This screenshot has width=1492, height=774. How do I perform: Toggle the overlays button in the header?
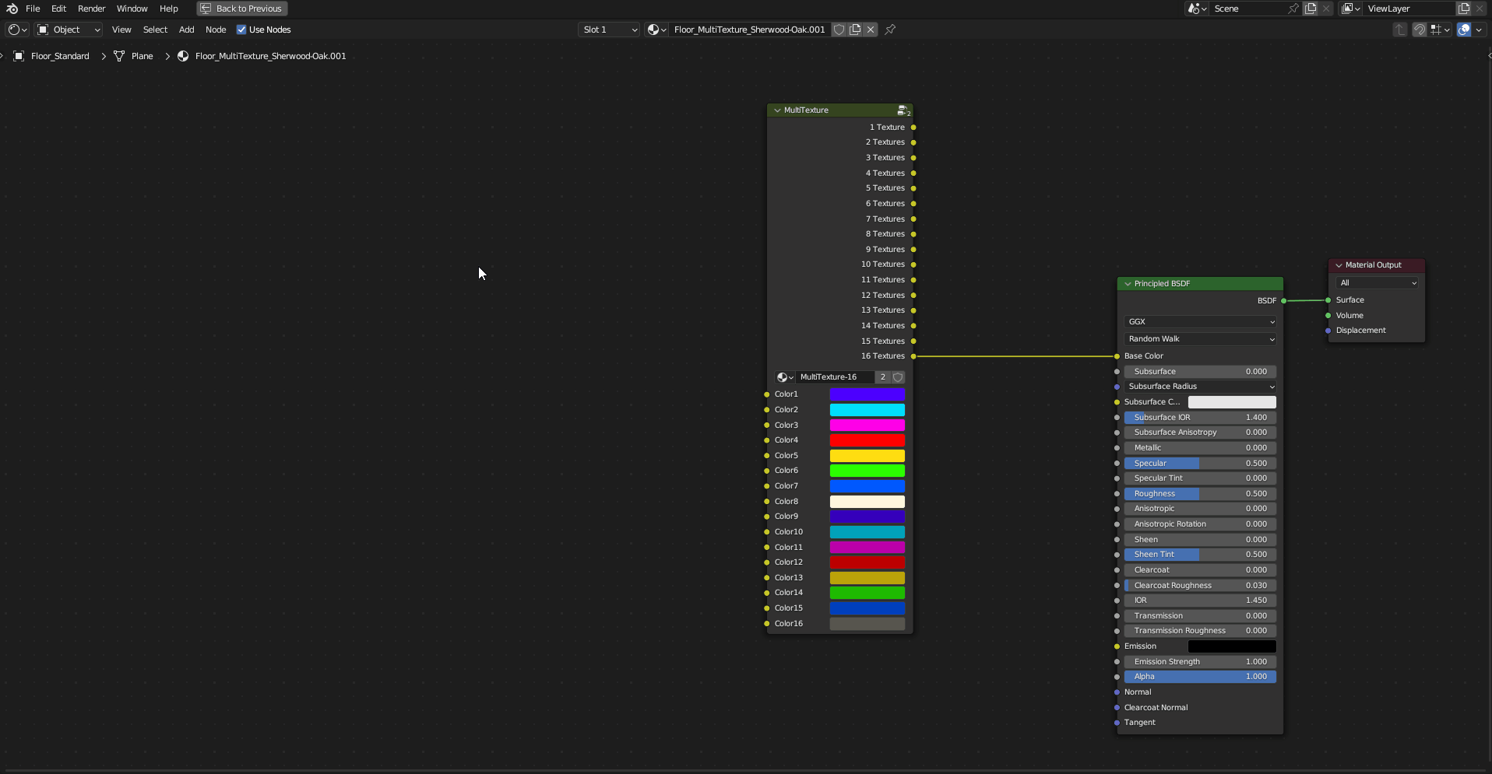coord(1464,30)
